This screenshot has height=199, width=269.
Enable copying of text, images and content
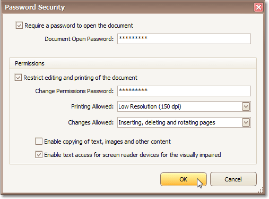(x=39, y=142)
